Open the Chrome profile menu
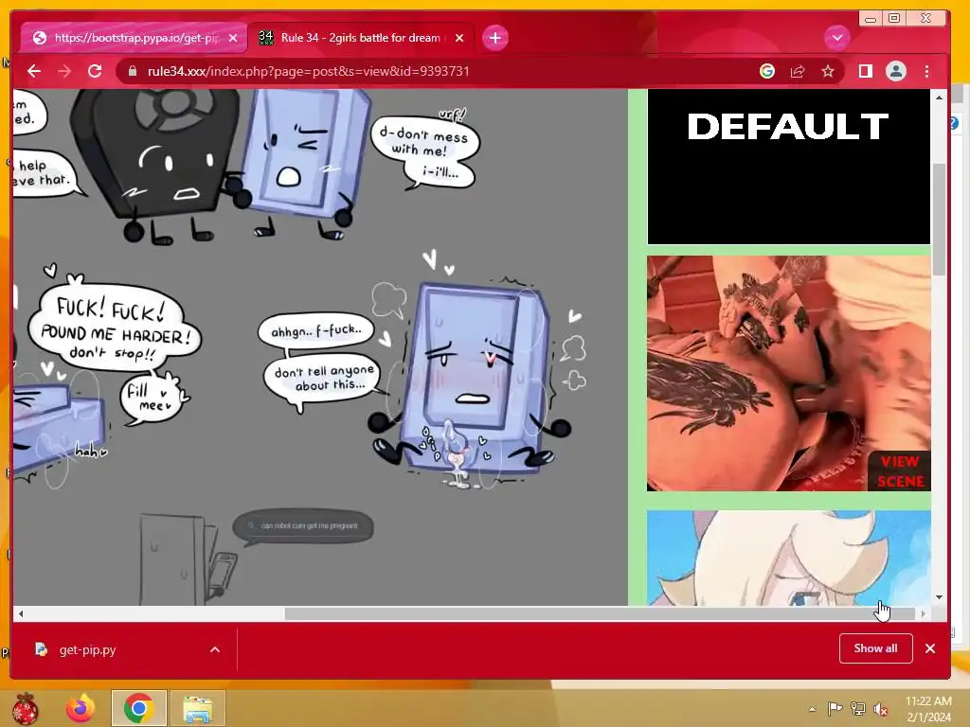The image size is (970, 727). (x=896, y=71)
